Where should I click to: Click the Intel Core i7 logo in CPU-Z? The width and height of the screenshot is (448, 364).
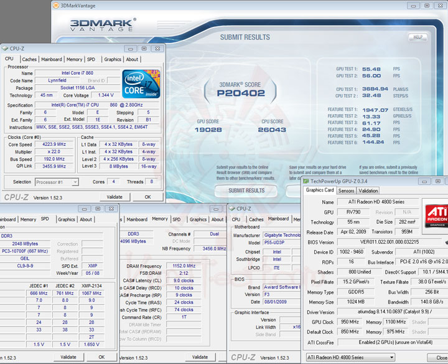point(141,84)
